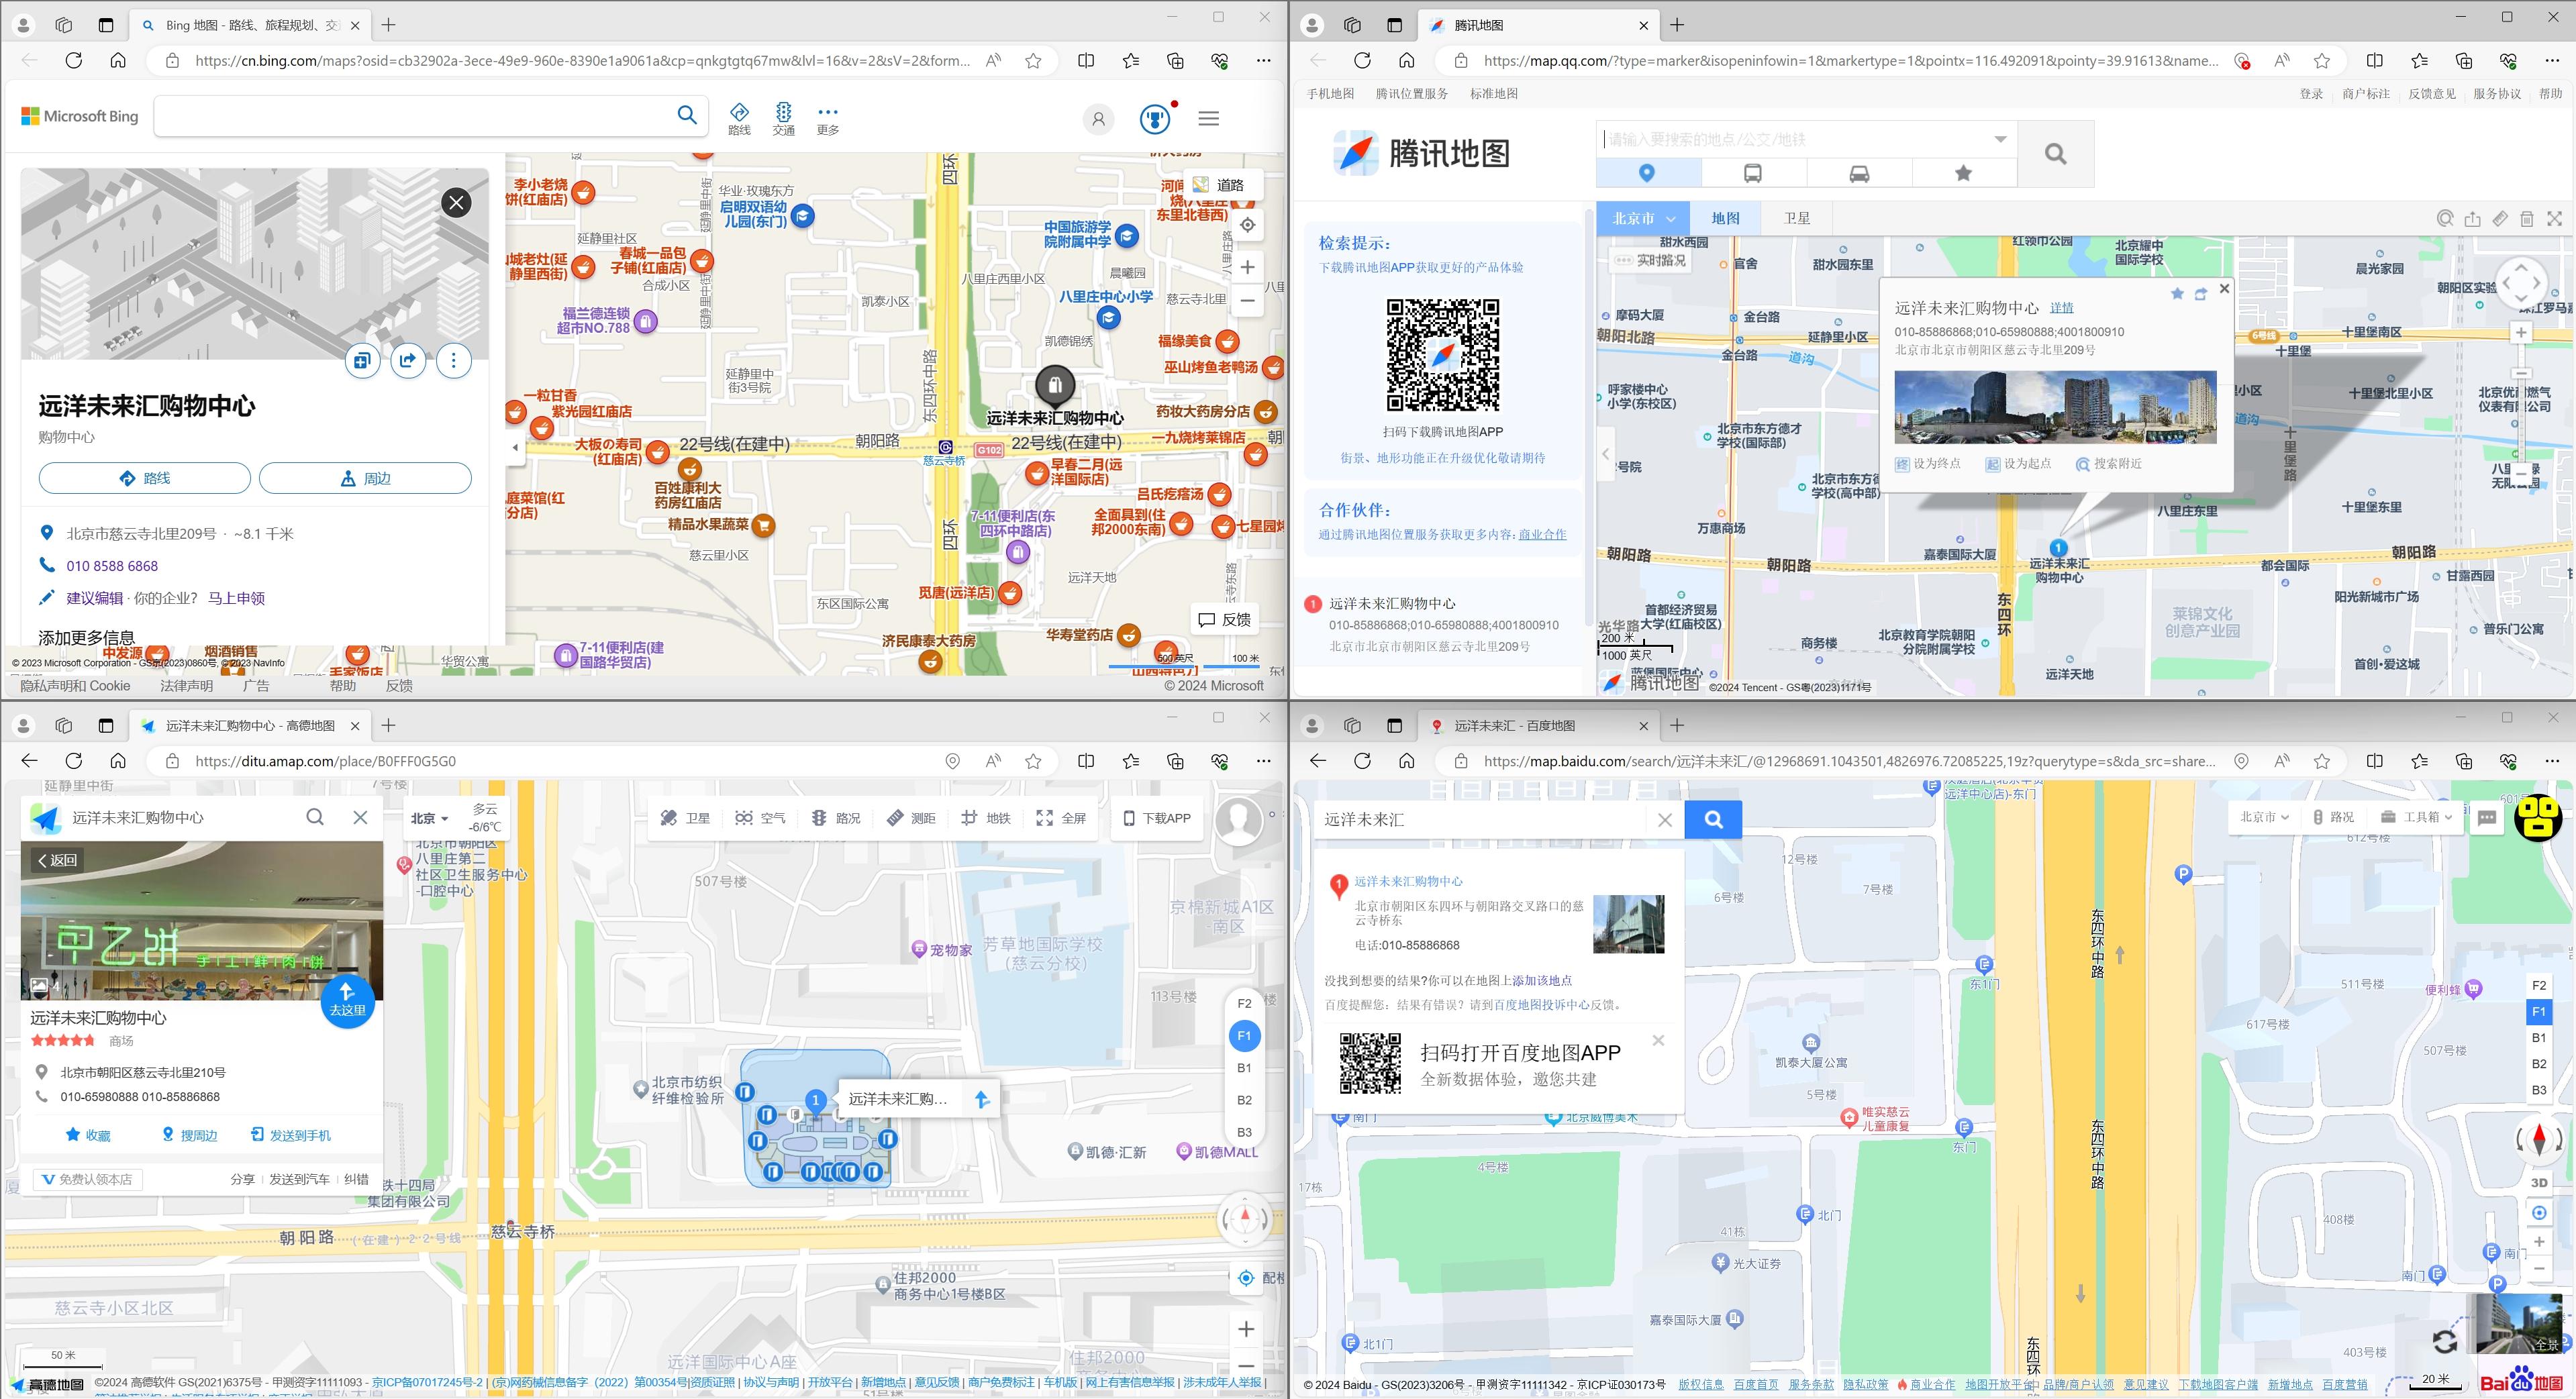The image size is (2576, 1399).
Task: Toggle 3D view in Baidu map
Action: 2539,1183
